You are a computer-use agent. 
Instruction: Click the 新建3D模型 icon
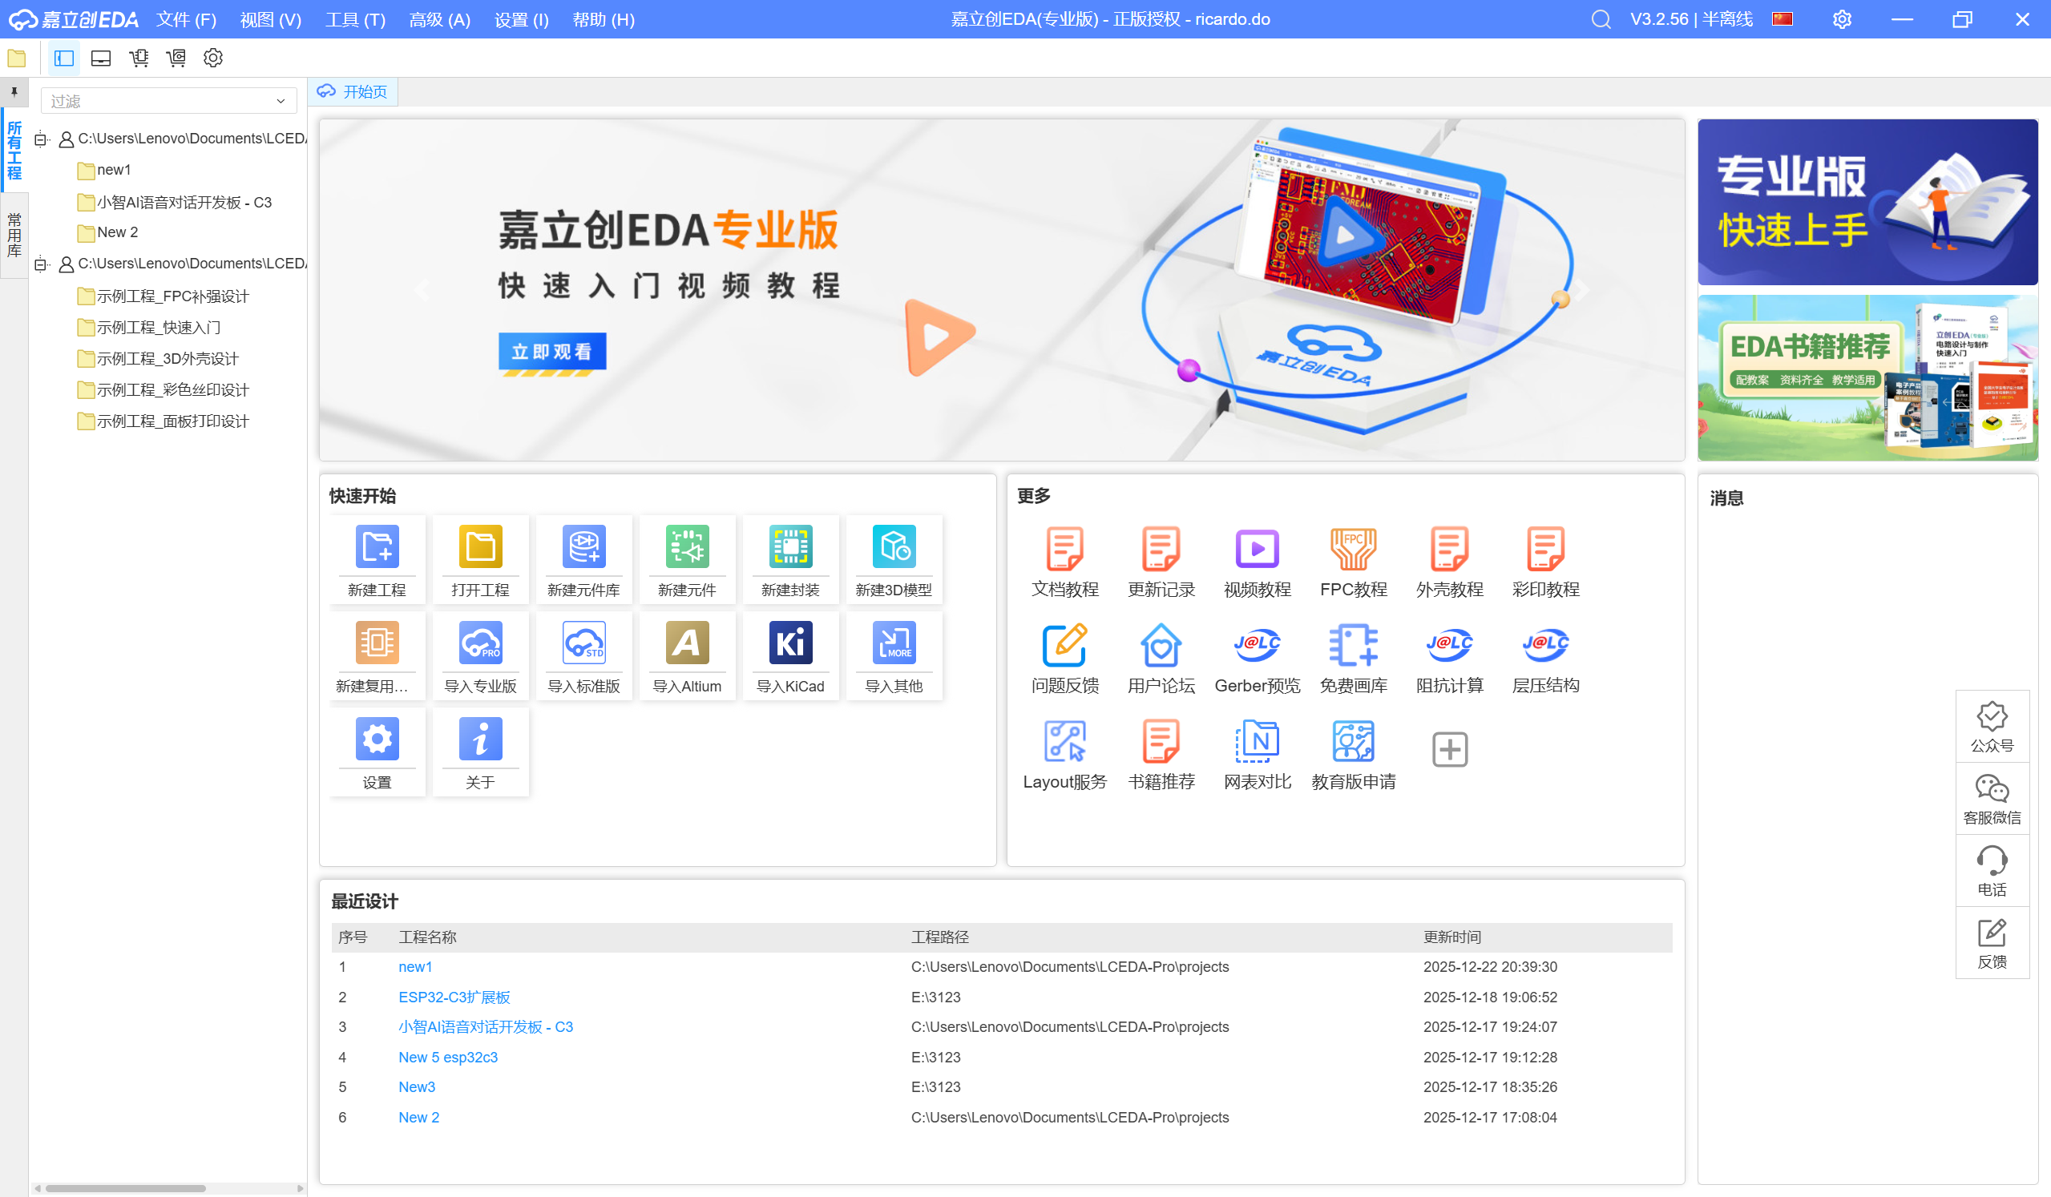894,547
